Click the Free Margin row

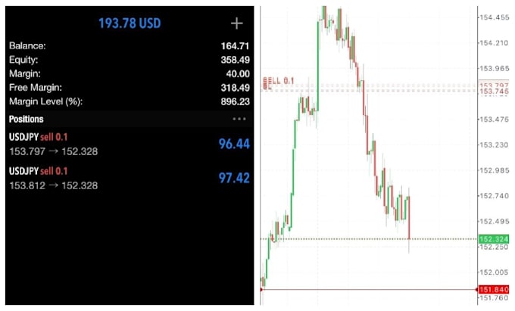[x=130, y=88]
